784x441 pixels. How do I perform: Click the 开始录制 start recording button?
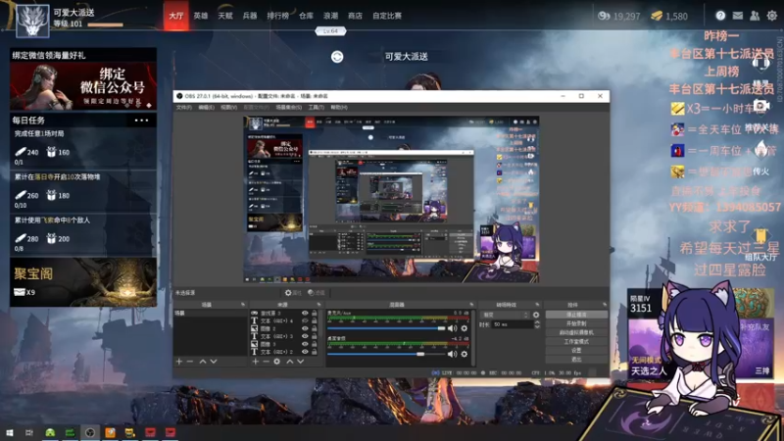(576, 323)
